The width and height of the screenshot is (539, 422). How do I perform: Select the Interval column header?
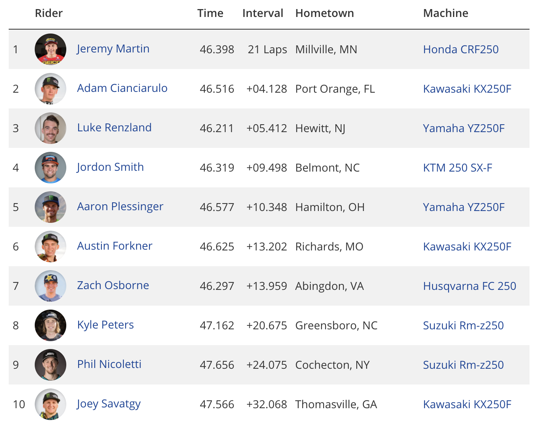pos(263,13)
